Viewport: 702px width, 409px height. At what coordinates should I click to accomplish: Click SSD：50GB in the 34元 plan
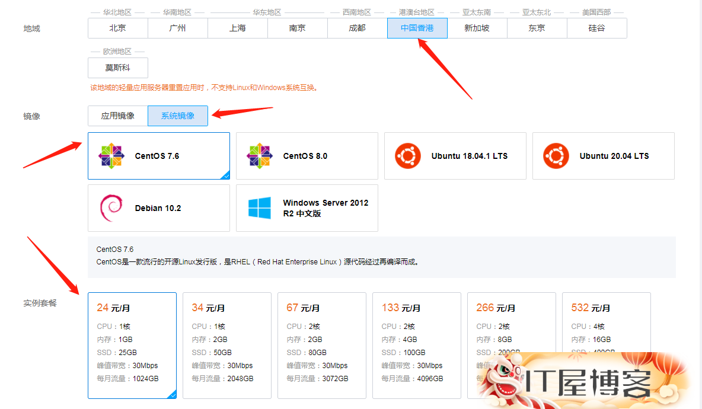tap(212, 353)
